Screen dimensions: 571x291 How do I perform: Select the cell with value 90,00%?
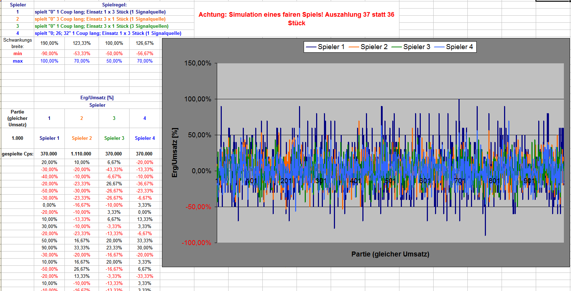coord(49,248)
